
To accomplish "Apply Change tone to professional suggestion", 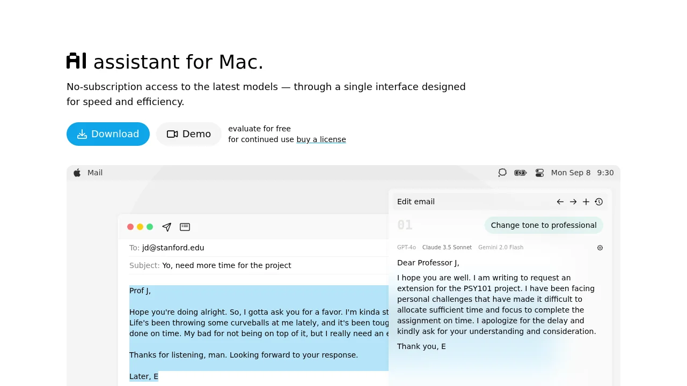I will (544, 225).
